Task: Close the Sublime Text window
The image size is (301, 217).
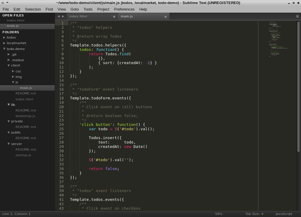Action: [x=298, y=3]
